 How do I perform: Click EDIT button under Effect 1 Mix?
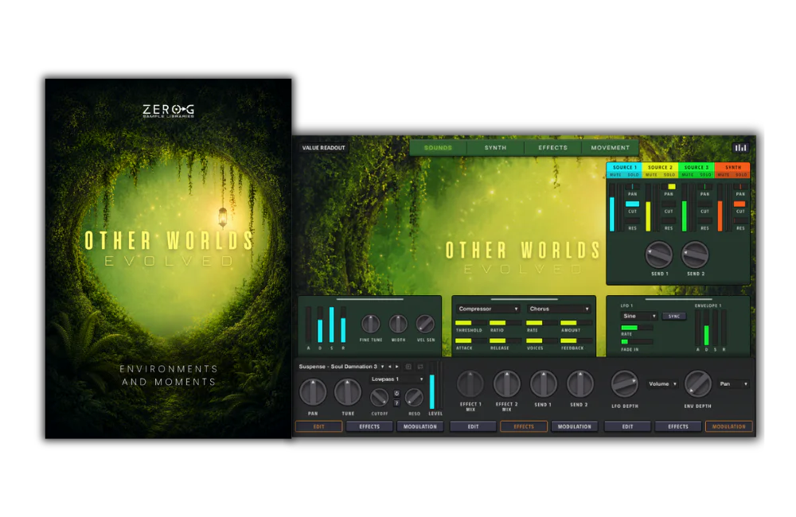(x=473, y=426)
